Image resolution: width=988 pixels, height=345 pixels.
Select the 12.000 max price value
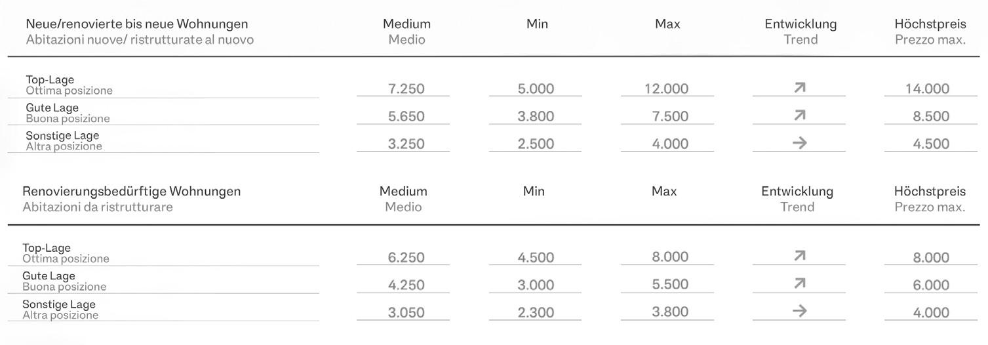pos(666,89)
